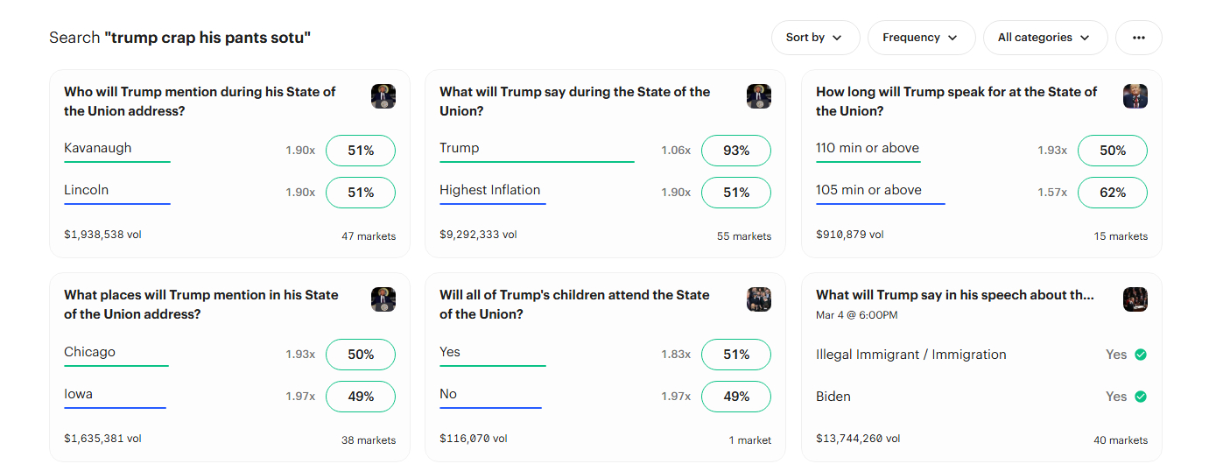This screenshot has height=471, width=1216.
Task: Click the 'What places will Trump mention' market image
Action: pyautogui.click(x=383, y=299)
